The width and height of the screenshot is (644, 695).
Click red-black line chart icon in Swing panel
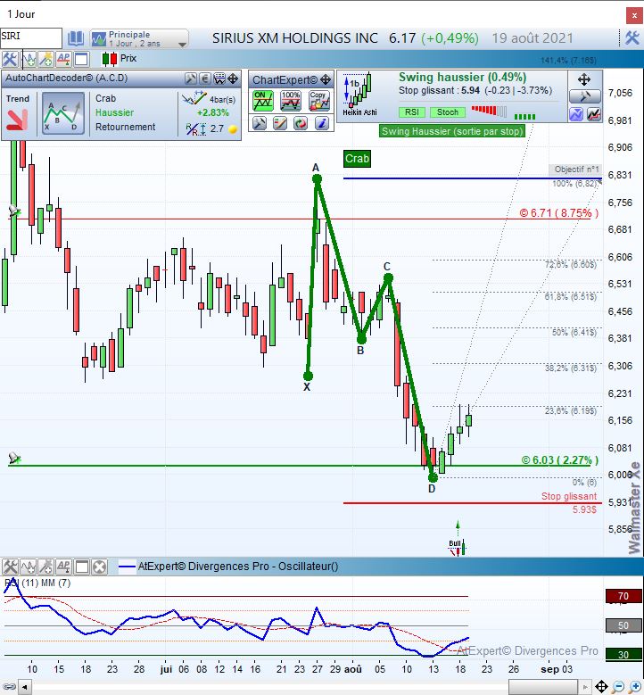coord(594,114)
